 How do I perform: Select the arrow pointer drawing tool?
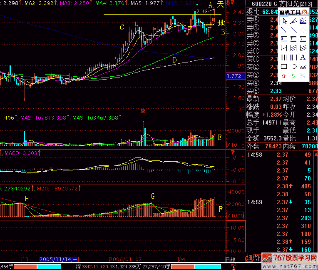click(284, 21)
